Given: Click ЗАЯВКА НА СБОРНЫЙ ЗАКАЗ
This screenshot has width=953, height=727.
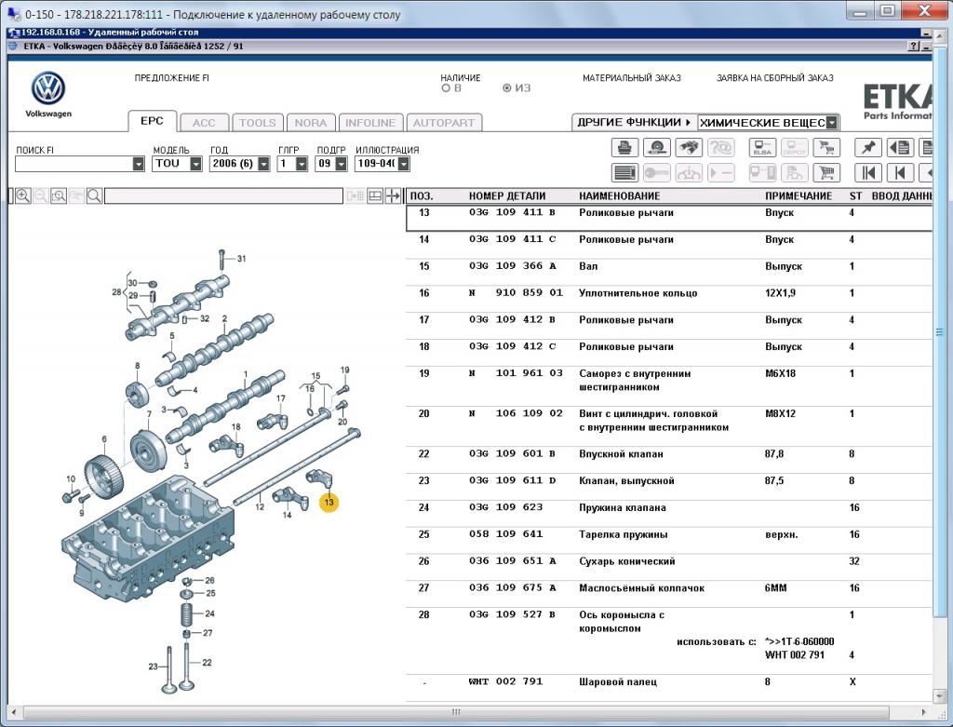Looking at the screenshot, I should click(x=775, y=78).
